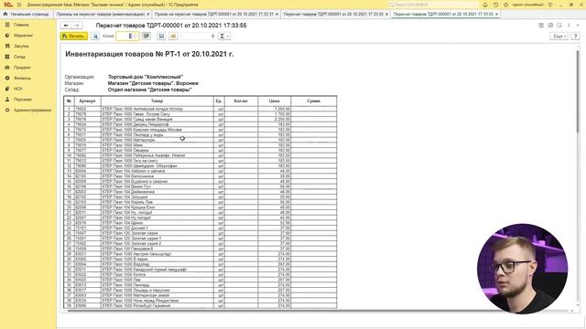
Task: Click the warehouse value Отдел магазина "Детские товары"
Action: [150, 90]
